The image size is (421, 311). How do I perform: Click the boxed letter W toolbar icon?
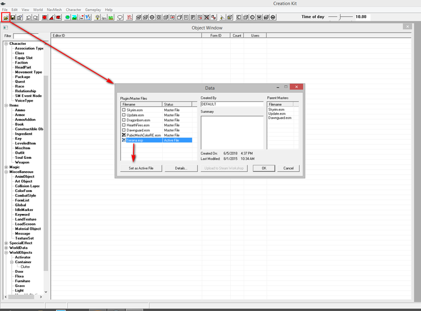coord(259,17)
